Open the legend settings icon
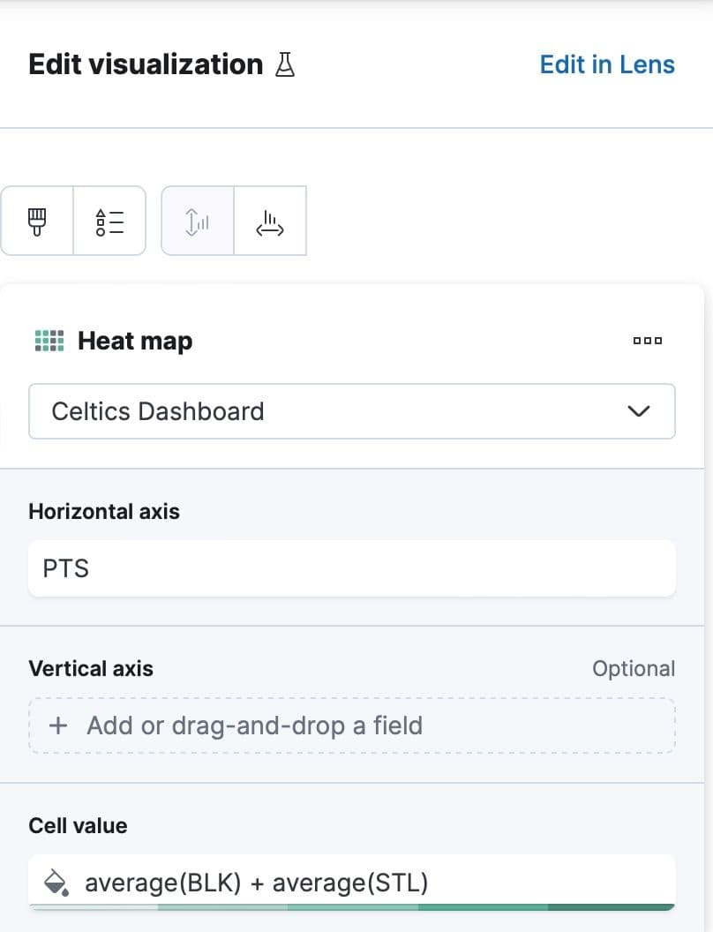 [109, 221]
